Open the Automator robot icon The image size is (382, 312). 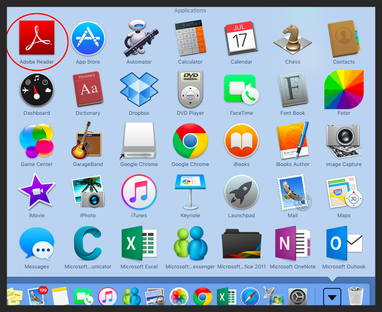click(x=139, y=38)
